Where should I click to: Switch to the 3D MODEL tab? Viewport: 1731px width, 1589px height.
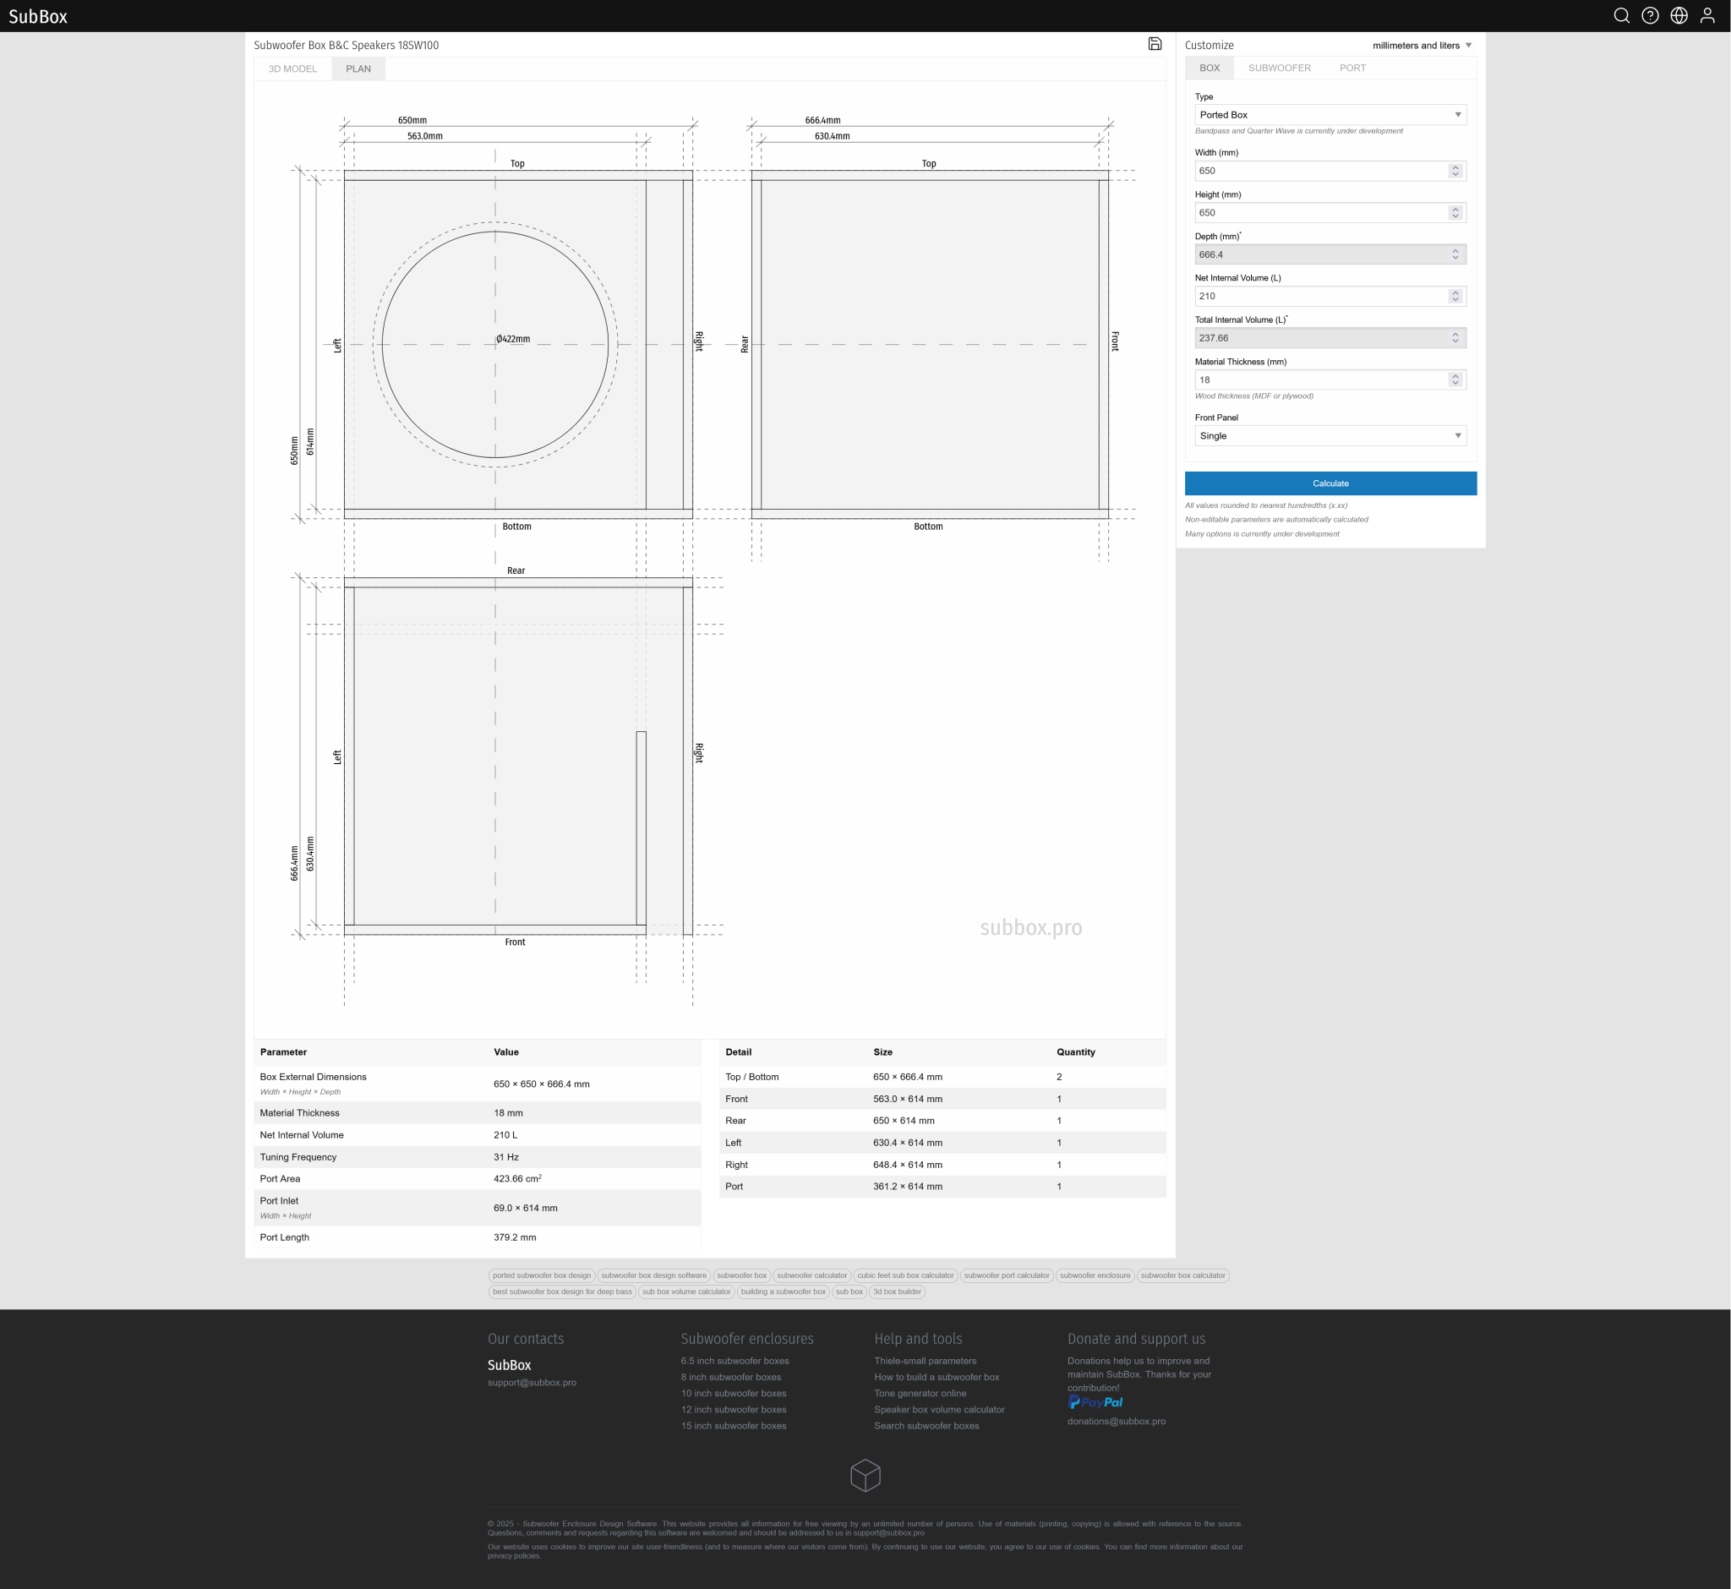[292, 68]
